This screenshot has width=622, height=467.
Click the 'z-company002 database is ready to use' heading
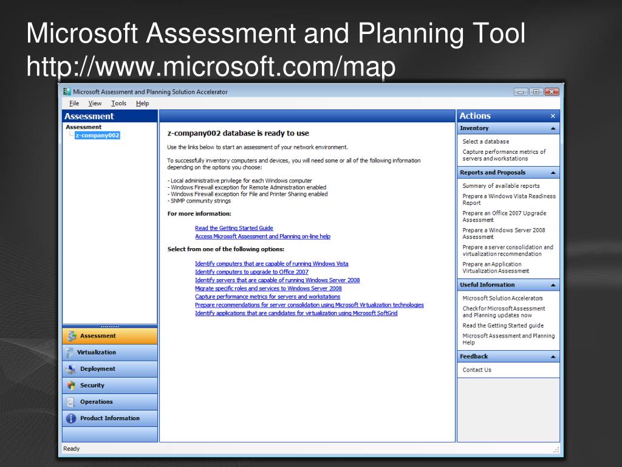238,133
